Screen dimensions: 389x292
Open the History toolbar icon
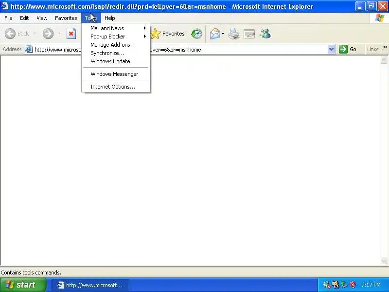[196, 34]
